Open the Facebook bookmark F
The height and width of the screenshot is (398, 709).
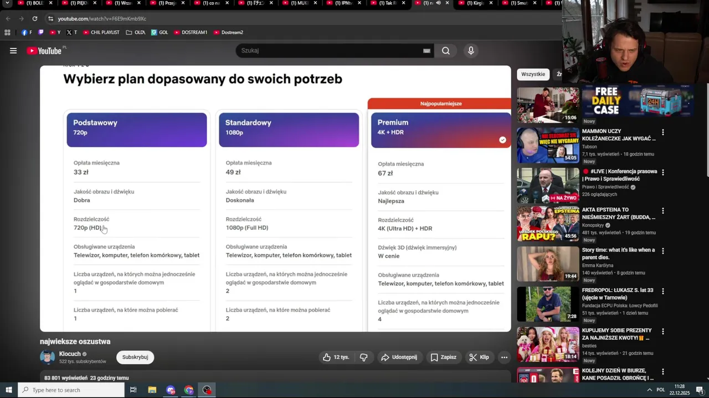tap(26, 33)
